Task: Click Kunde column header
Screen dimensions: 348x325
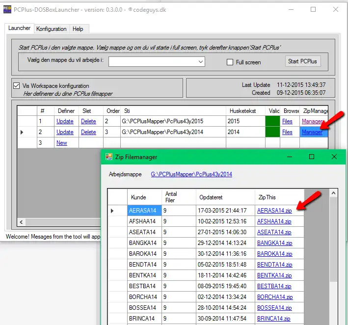Action: click(144, 197)
